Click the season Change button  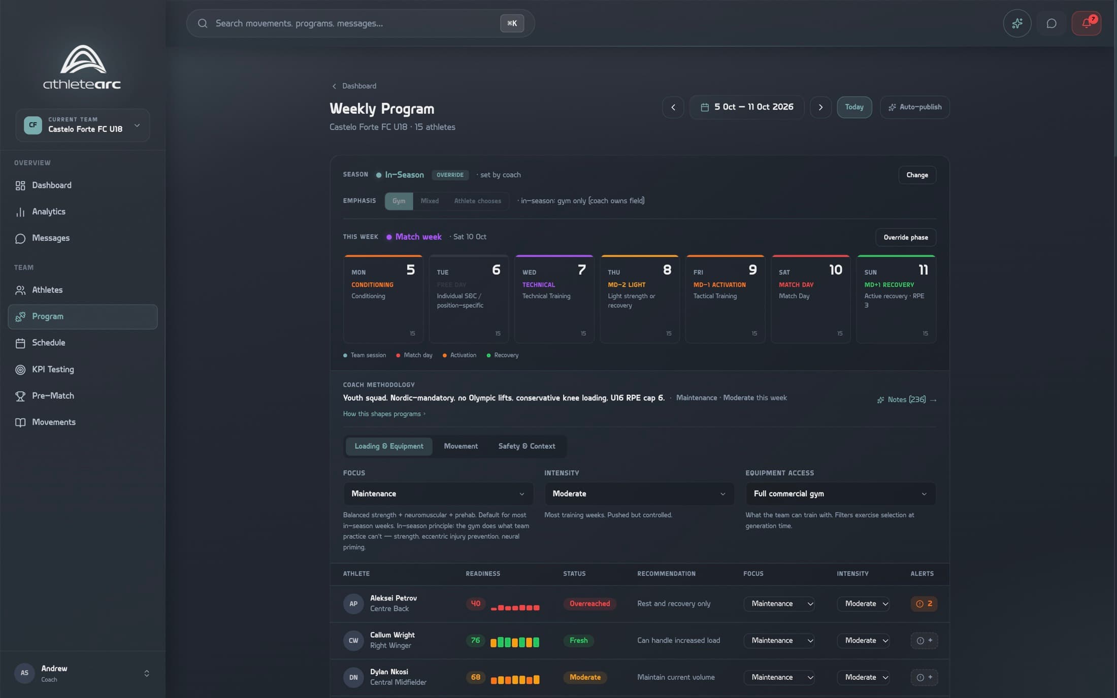[x=917, y=175]
